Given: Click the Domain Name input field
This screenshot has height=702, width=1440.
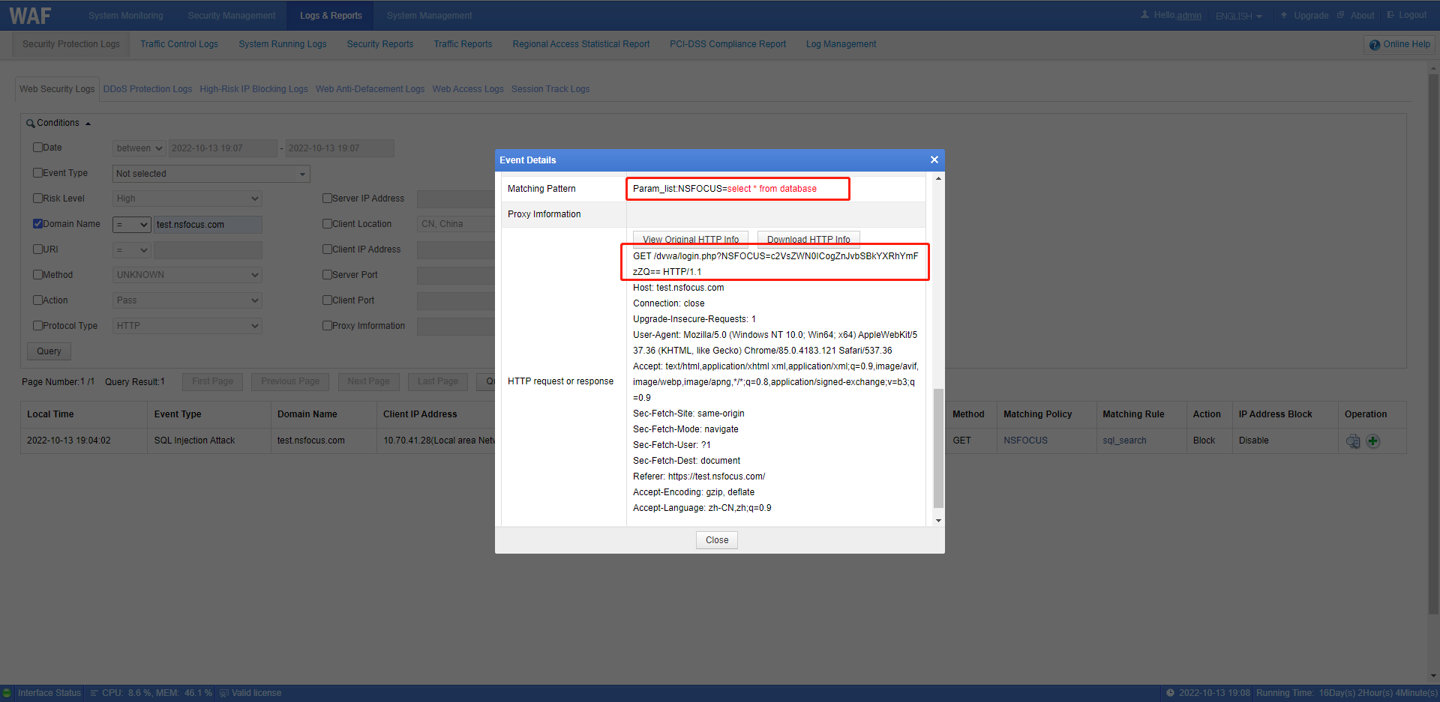Looking at the screenshot, I should click(208, 225).
